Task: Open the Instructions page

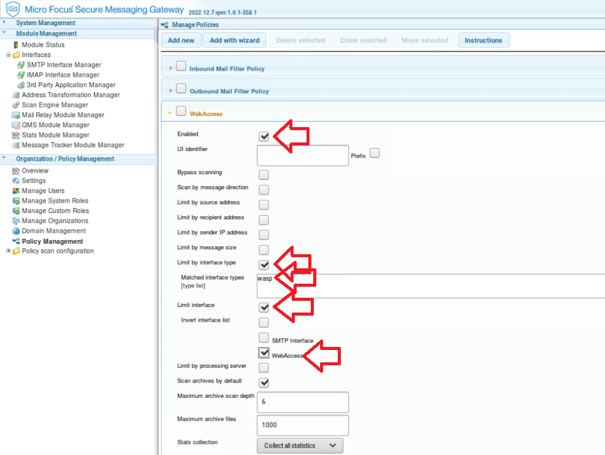Action: [483, 40]
